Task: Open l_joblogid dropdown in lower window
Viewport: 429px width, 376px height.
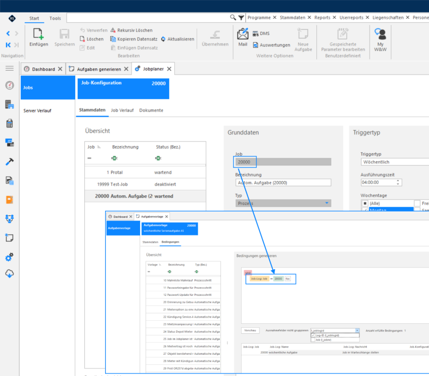Action: tap(357, 330)
